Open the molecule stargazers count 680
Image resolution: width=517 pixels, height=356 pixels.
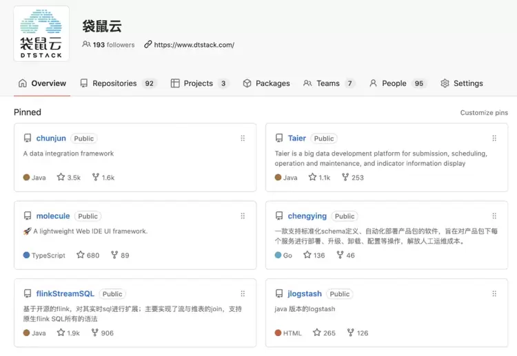tap(92, 255)
